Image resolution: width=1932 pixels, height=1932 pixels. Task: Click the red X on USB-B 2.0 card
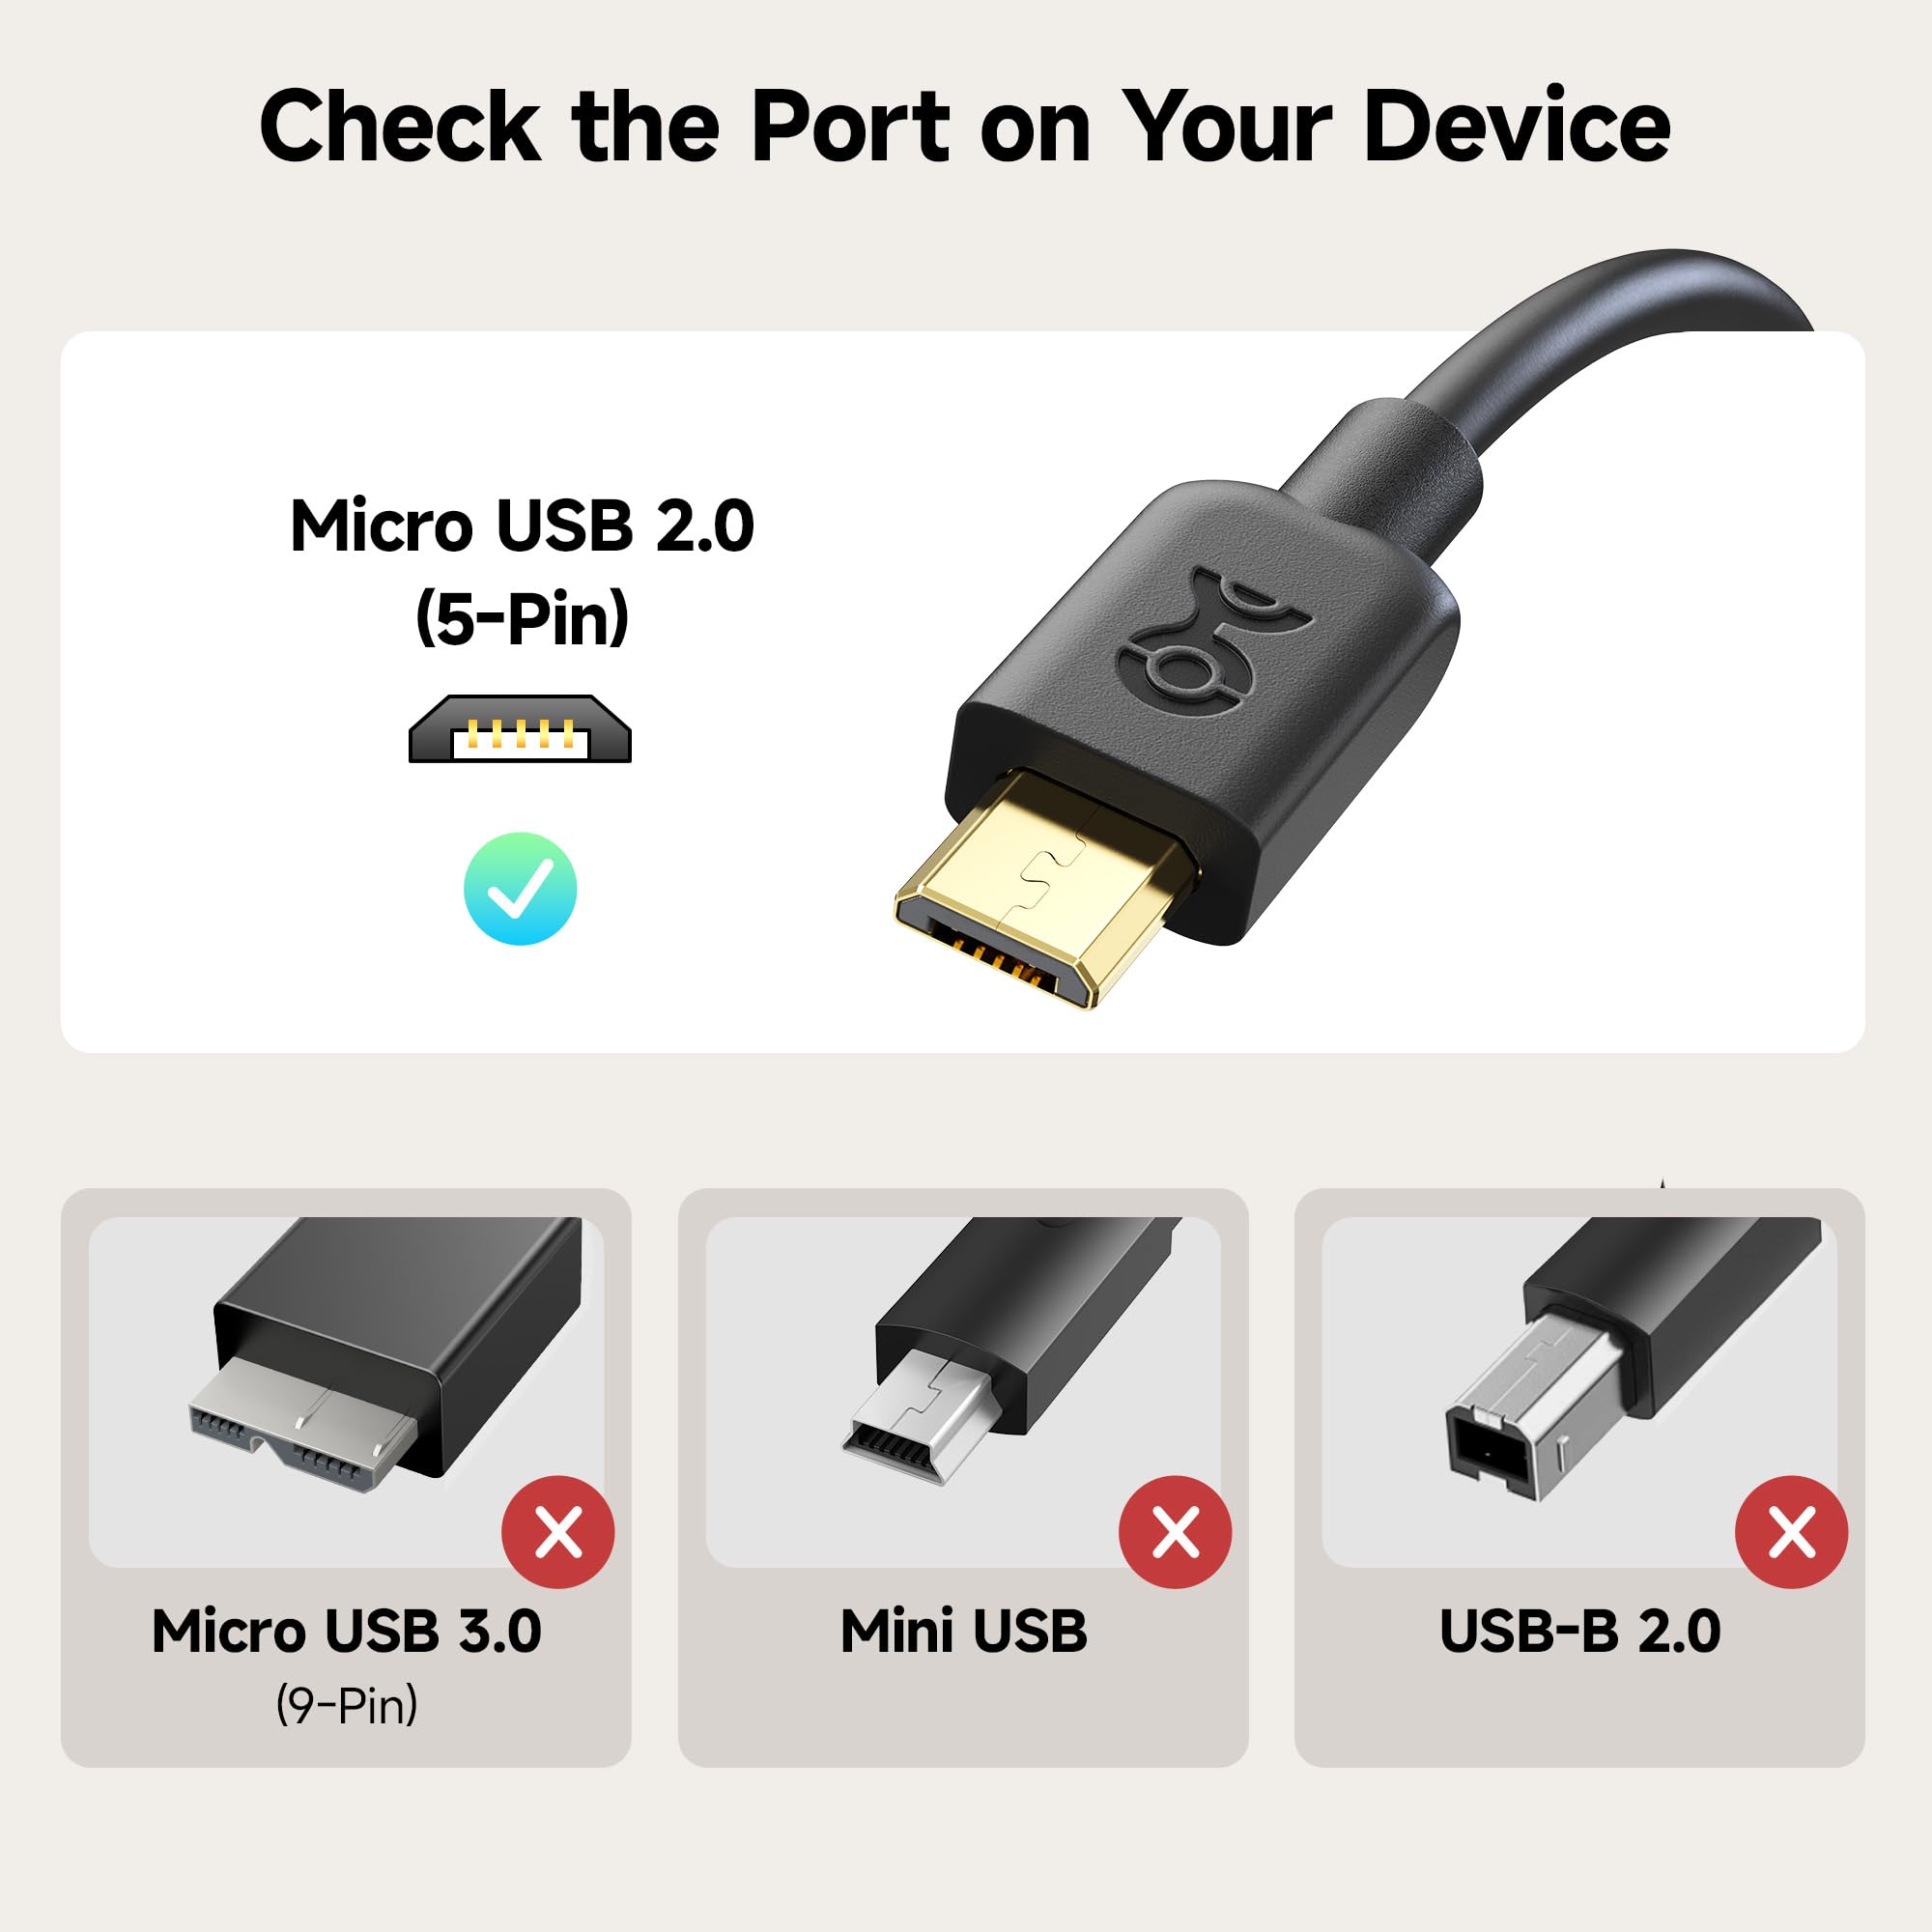(x=1791, y=1532)
